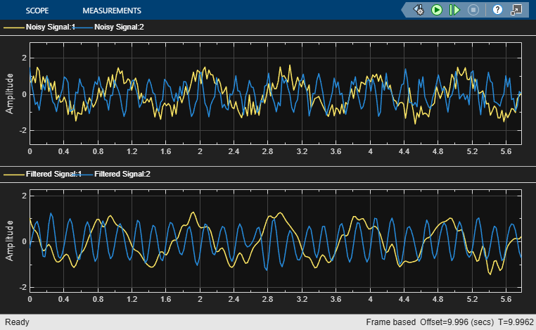536x330 pixels.
Task: Click the undock/restore layout icon
Action: pos(517,10)
